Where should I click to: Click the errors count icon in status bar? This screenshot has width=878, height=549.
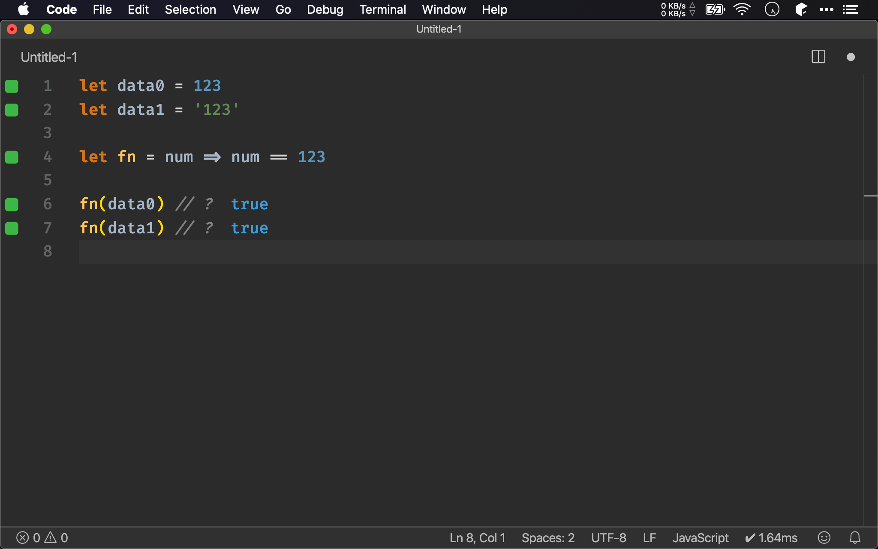coord(23,537)
